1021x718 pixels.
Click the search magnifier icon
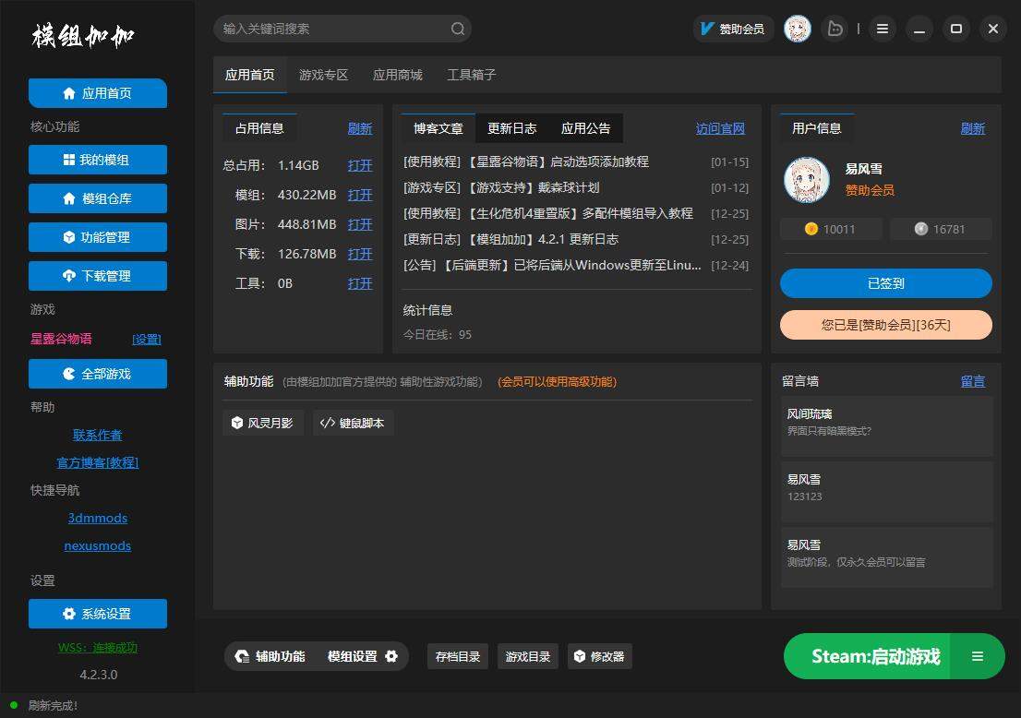[x=458, y=29]
